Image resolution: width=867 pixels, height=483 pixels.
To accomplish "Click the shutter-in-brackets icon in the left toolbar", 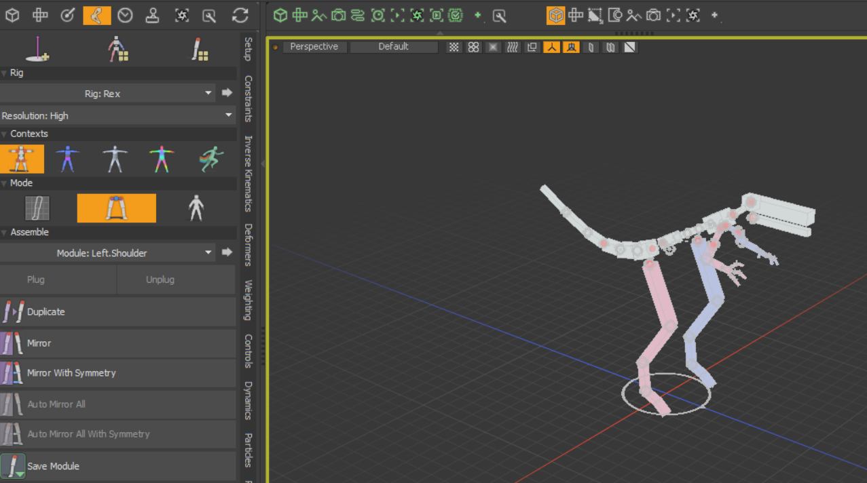I will 181,15.
